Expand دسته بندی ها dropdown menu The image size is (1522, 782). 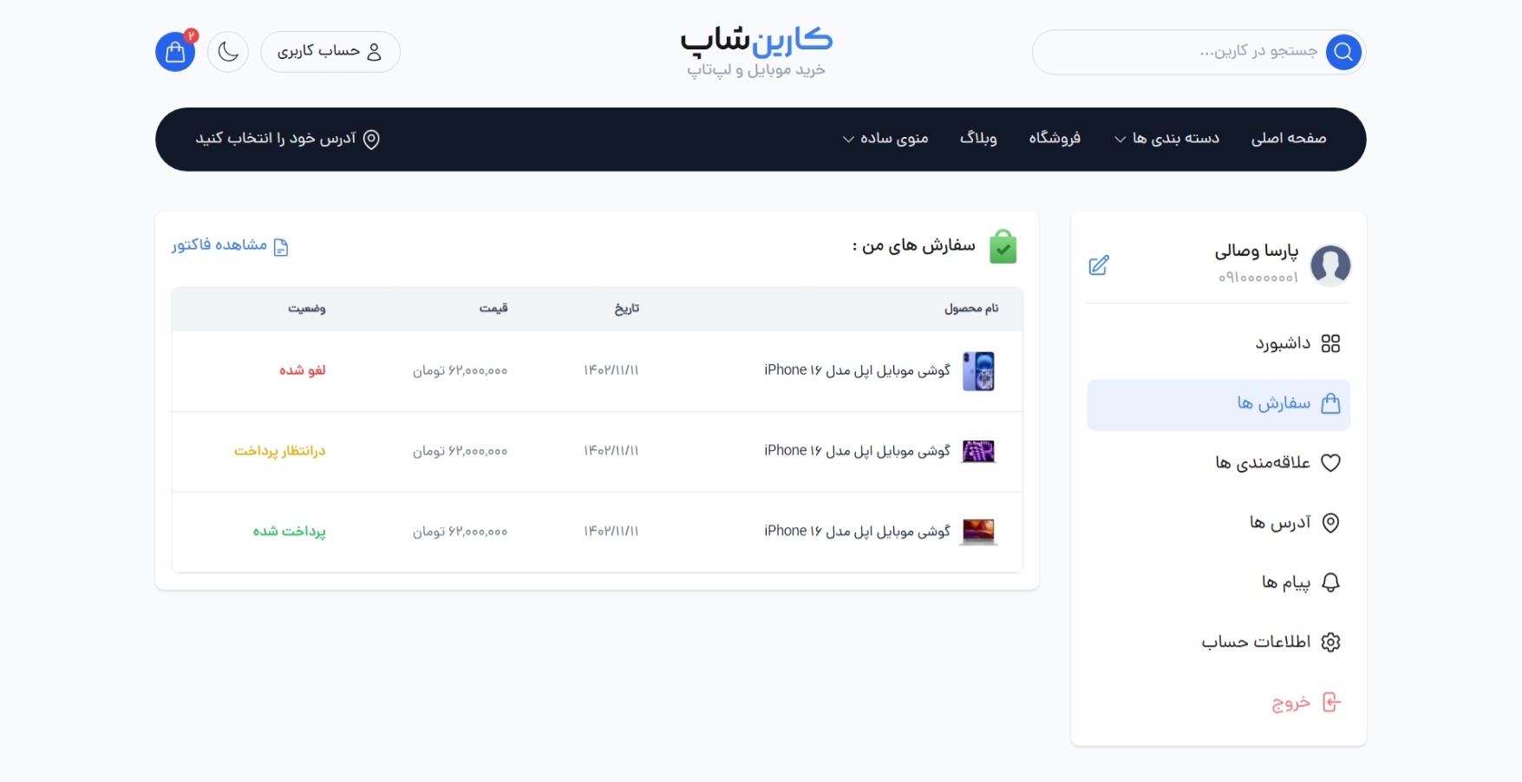[1166, 139]
